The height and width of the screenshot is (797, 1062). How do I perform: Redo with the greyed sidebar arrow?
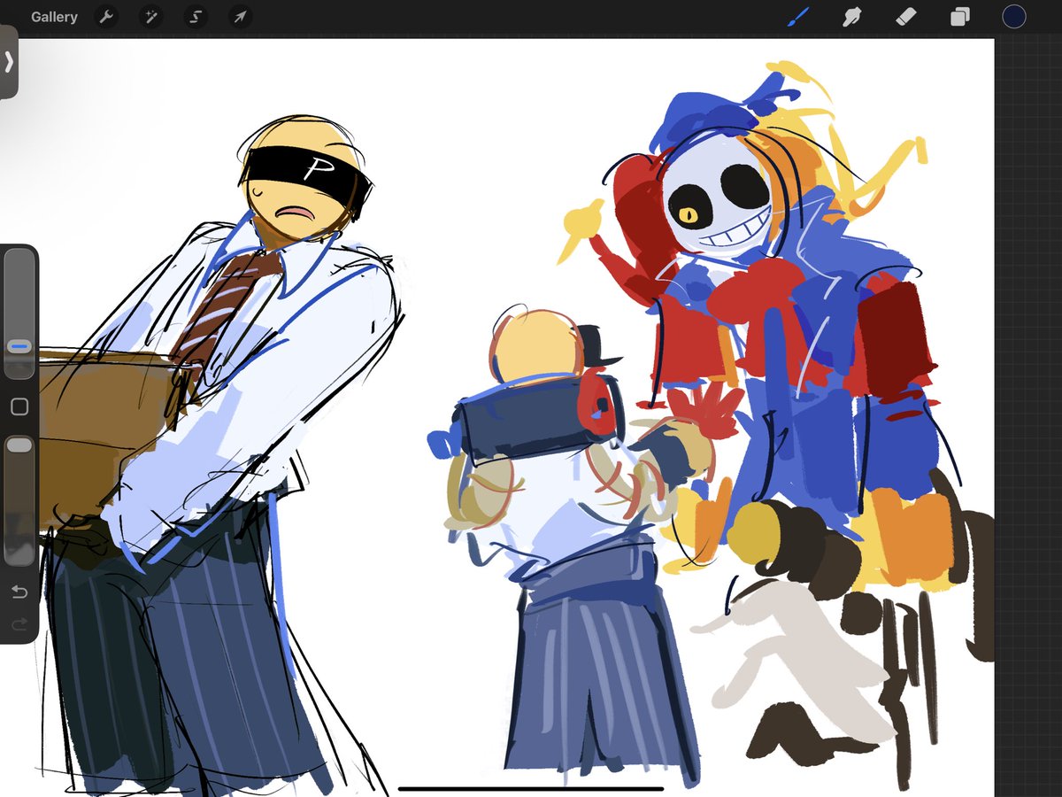pos(19,624)
